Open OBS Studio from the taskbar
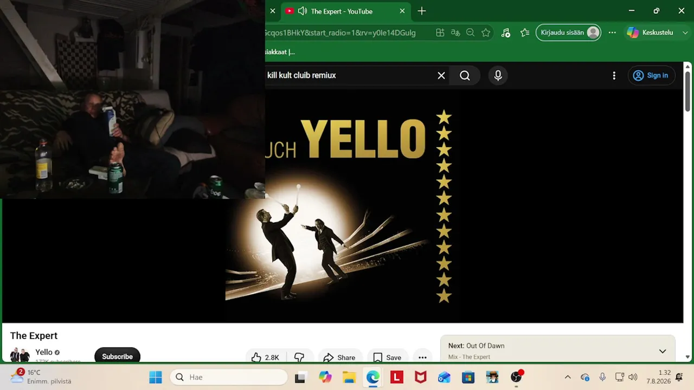The width and height of the screenshot is (694, 390). click(516, 377)
